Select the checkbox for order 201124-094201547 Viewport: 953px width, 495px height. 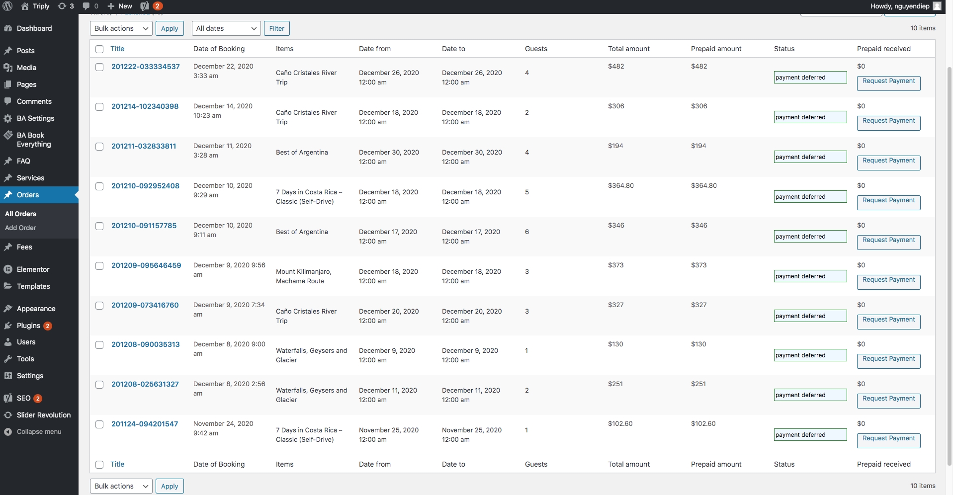click(x=99, y=424)
